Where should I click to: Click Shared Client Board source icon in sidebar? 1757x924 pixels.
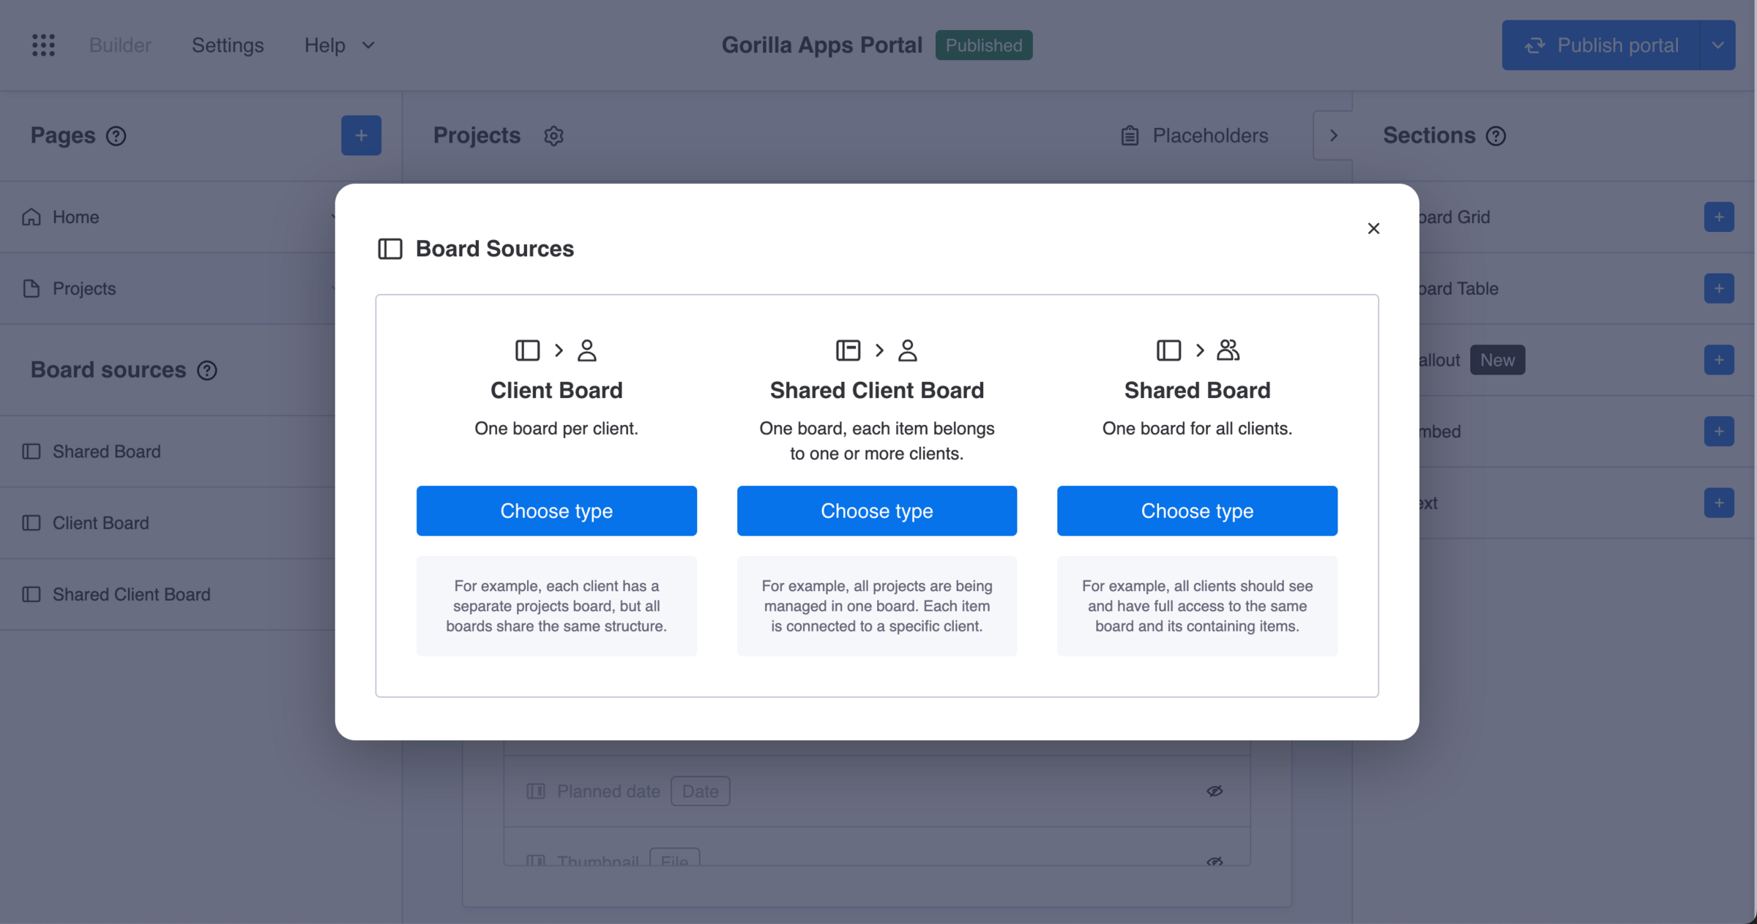(x=31, y=594)
